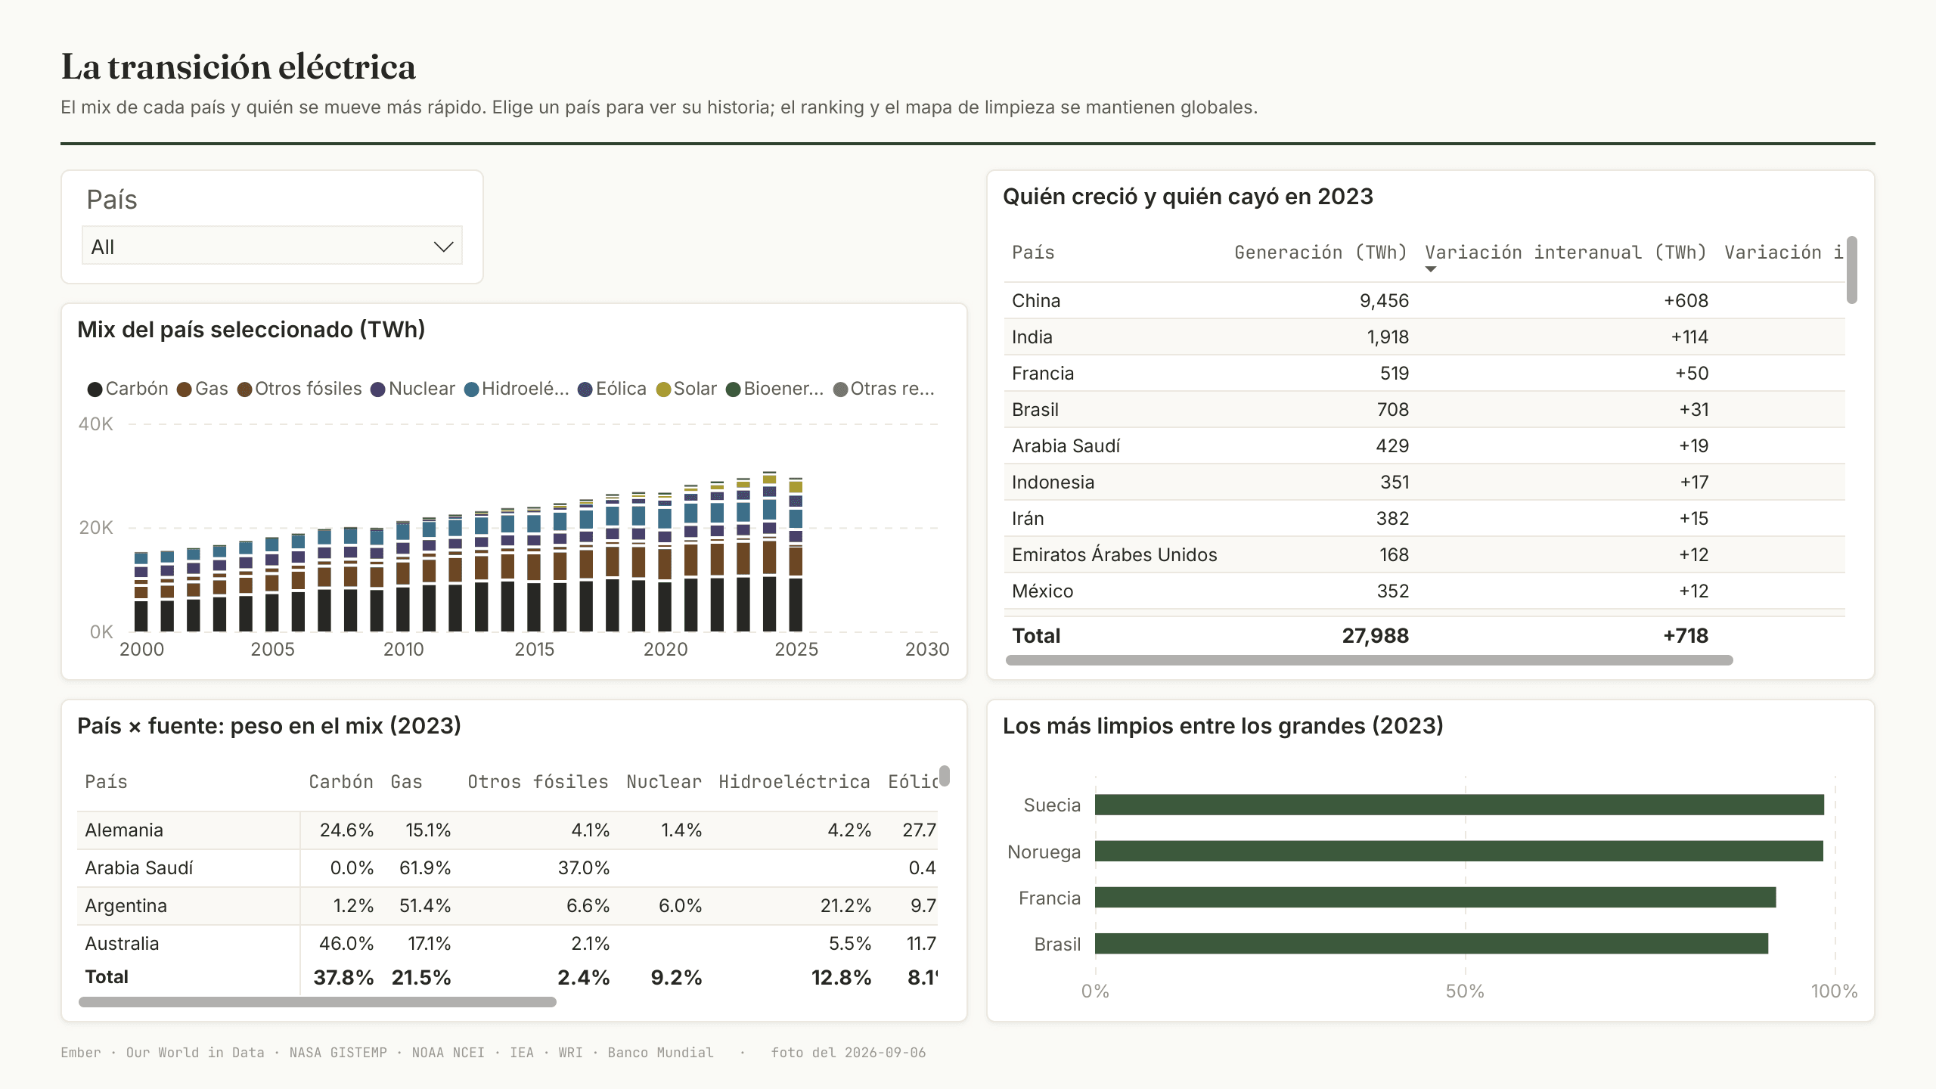This screenshot has height=1089, width=1936.
Task: Click the Noruega bar in the cleanest chart
Action: [x=1459, y=852]
